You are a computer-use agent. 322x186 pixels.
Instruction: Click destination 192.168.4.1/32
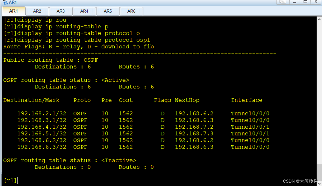(42, 127)
